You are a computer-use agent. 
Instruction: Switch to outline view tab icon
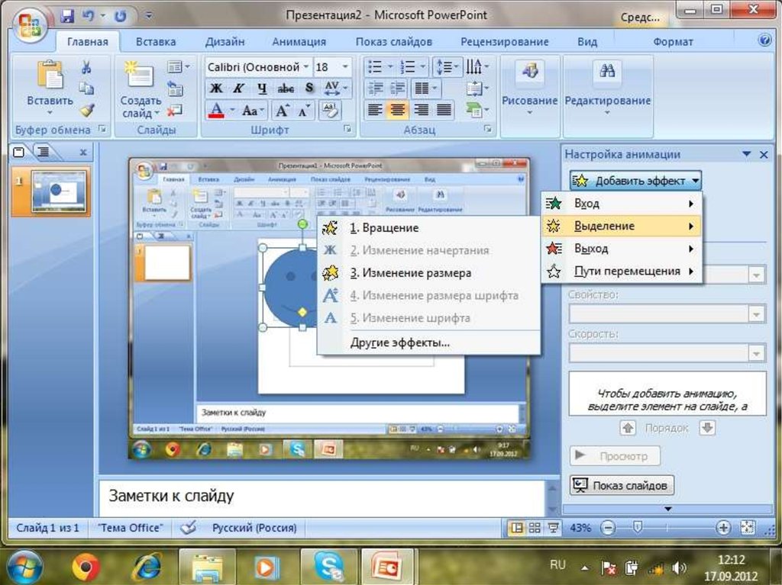click(x=44, y=152)
